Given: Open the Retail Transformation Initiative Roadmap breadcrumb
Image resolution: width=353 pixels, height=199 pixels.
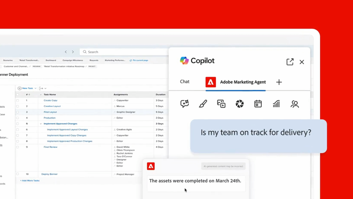Looking at the screenshot, I should (64, 67).
